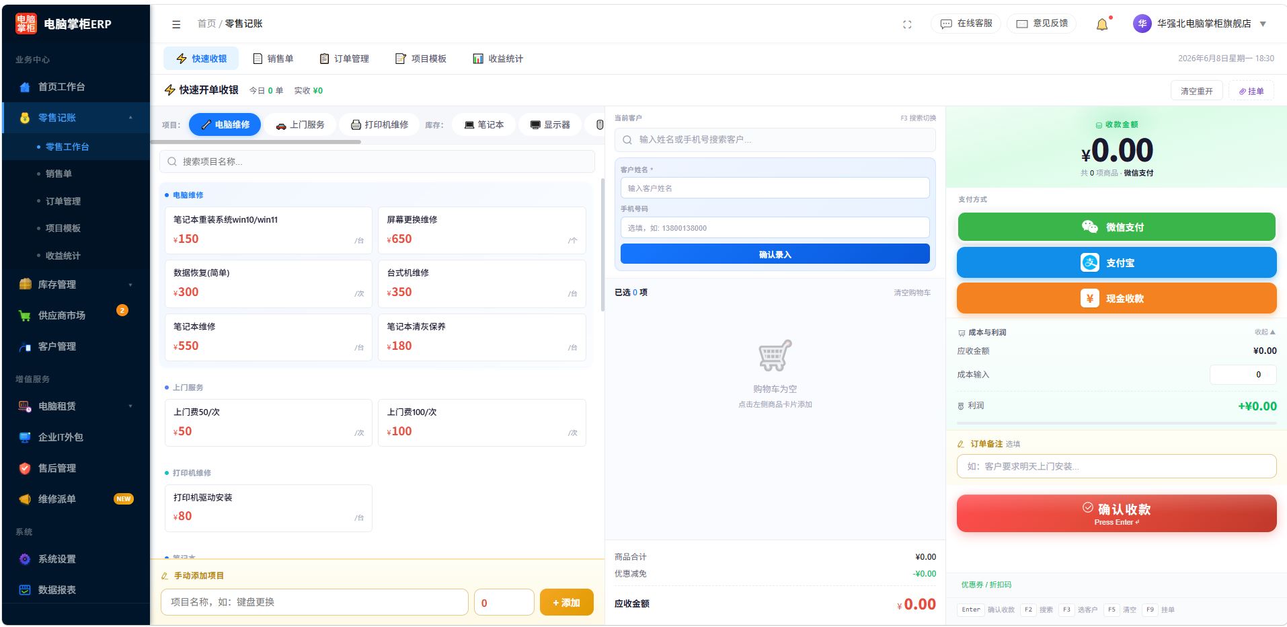Focus the 搜索项目名称 search field
This screenshot has height=627, width=1287.
click(x=377, y=161)
